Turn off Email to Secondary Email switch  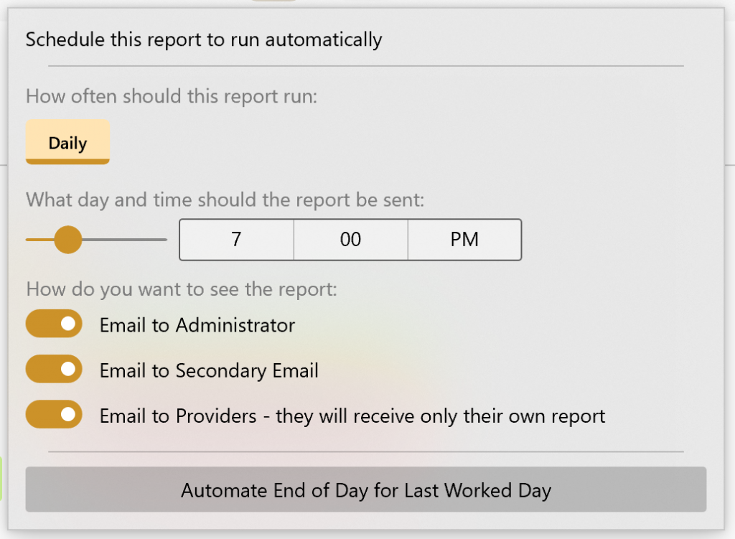click(54, 370)
